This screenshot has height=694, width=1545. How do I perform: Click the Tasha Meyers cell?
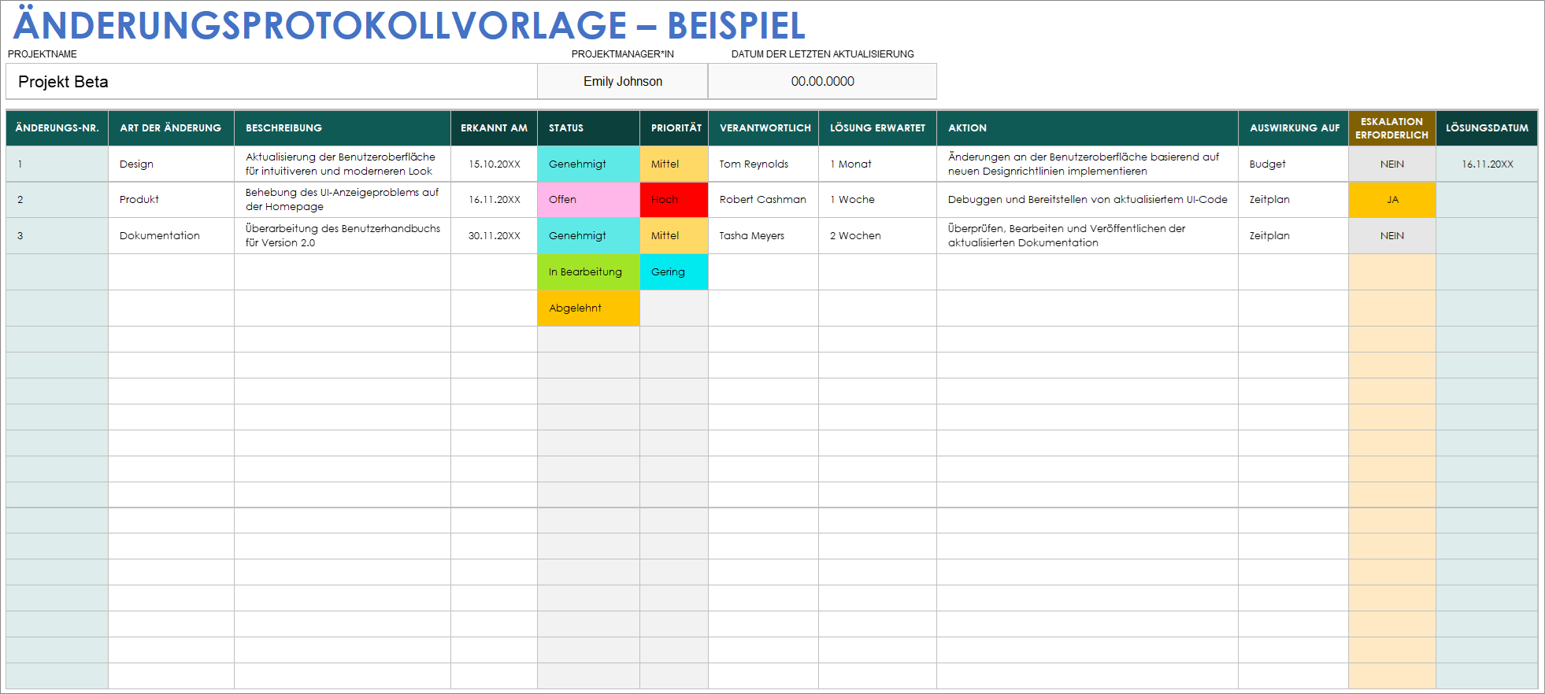[x=764, y=236]
